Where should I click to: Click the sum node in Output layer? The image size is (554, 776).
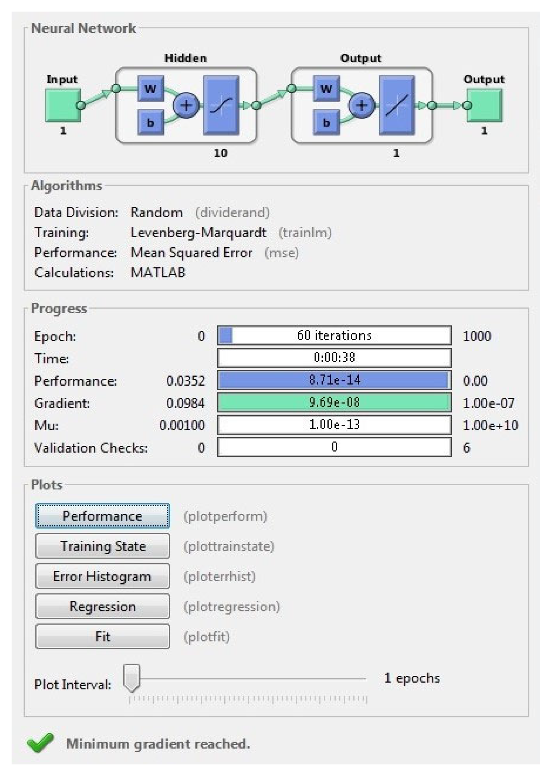point(362,105)
